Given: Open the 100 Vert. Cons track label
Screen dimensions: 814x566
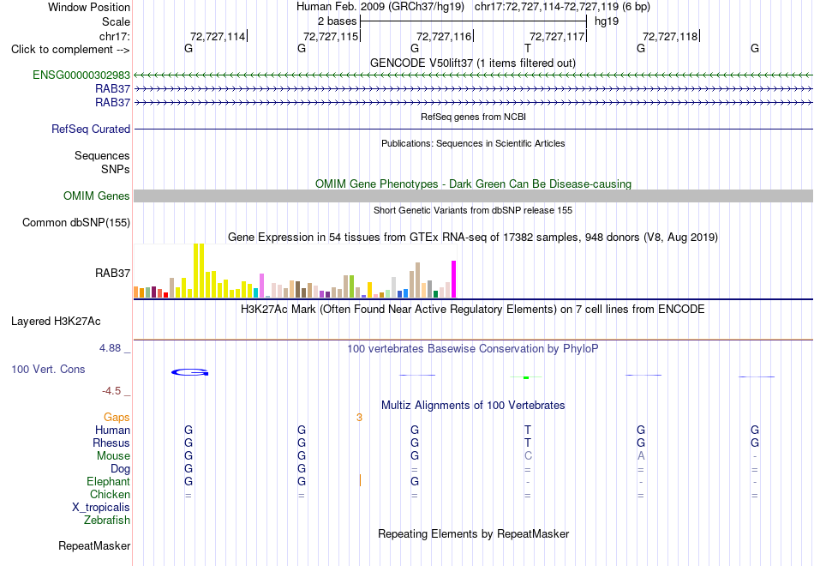Looking at the screenshot, I should (48, 369).
